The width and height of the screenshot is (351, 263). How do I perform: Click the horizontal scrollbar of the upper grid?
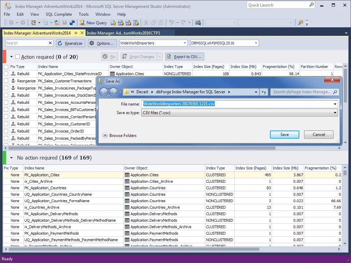pos(142,148)
